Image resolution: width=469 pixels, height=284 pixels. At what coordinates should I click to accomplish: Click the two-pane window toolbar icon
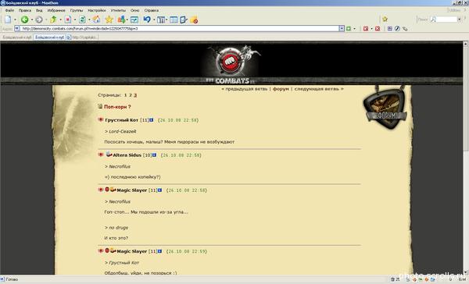[x=174, y=20]
